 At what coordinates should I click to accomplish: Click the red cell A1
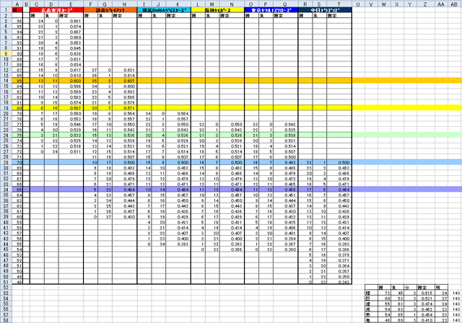coord(17,10)
